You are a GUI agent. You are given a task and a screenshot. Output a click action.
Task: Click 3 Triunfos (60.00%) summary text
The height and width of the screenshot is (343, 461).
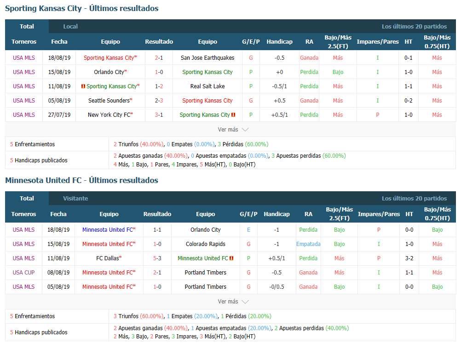click(x=138, y=316)
